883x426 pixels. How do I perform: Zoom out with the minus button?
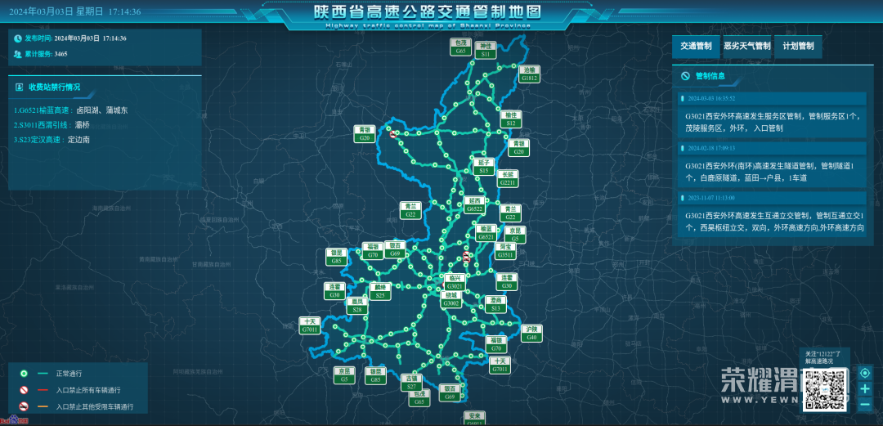point(865,405)
